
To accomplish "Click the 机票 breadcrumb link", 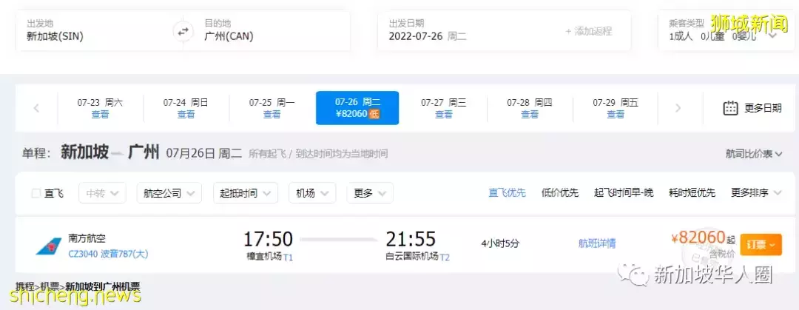I will (50, 286).
